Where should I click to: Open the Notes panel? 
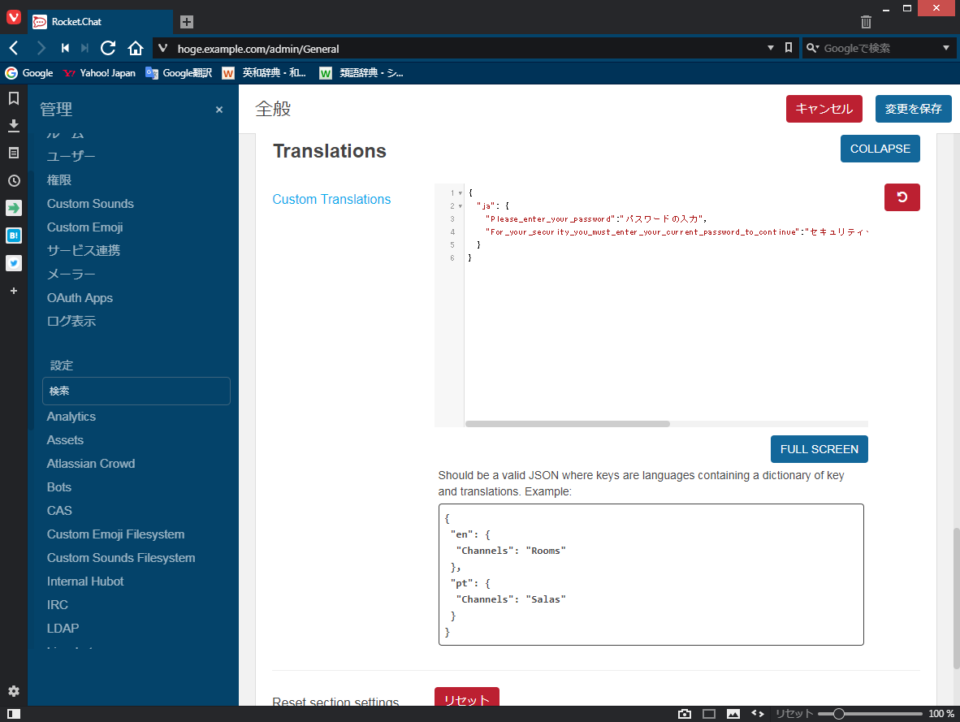pyautogui.click(x=13, y=153)
